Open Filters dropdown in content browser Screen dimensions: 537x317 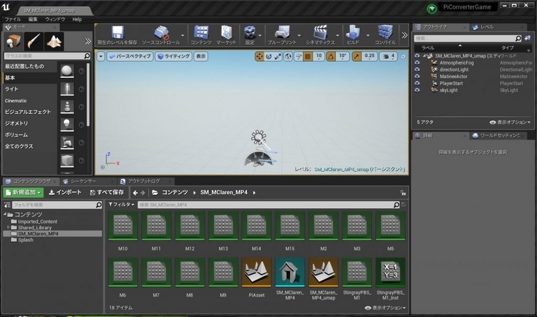121,205
